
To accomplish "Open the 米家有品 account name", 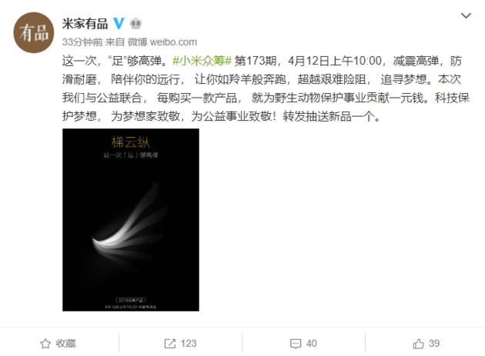I will point(85,24).
